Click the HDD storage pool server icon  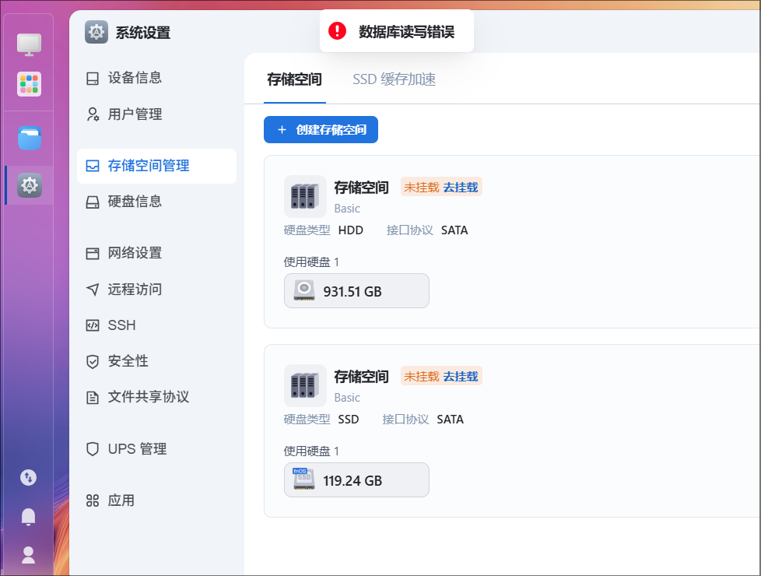305,196
